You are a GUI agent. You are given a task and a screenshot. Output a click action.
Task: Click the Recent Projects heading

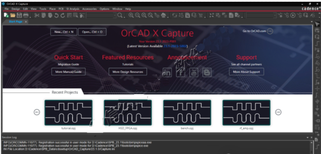click(65, 92)
